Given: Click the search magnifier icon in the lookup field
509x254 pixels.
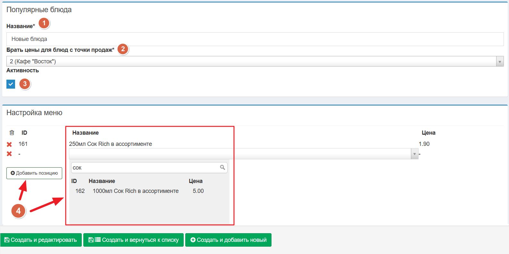Looking at the screenshot, I should 222,167.
